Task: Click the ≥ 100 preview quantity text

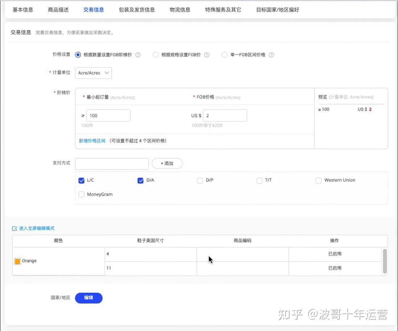Action: tap(324, 109)
